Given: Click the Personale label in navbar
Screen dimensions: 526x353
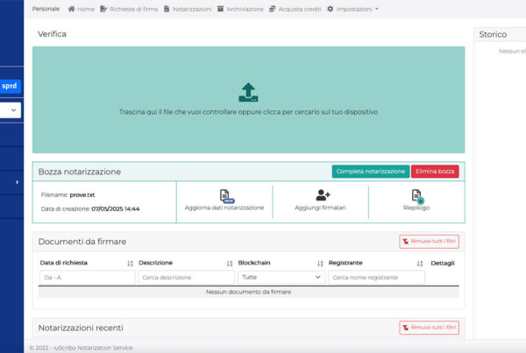Looking at the screenshot, I should pos(46,9).
